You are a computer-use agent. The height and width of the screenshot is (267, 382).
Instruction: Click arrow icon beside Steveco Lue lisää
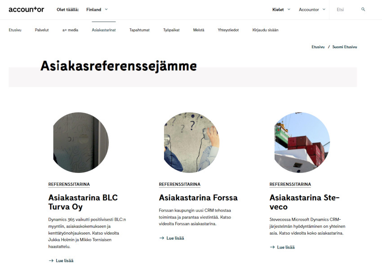pos(272,247)
